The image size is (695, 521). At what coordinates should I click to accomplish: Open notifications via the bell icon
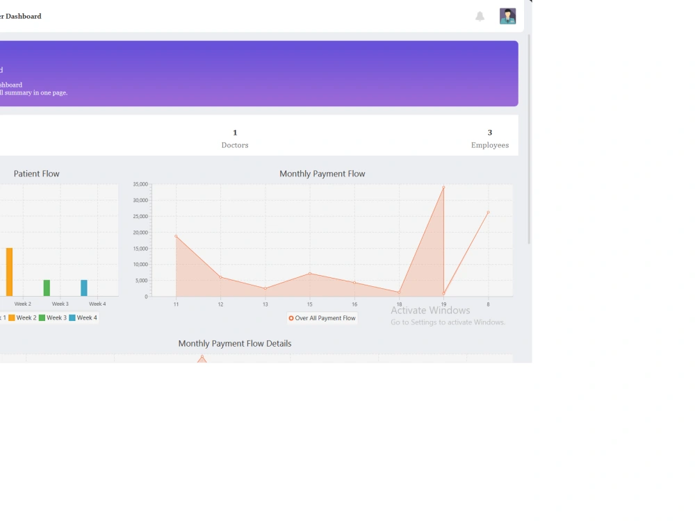pos(480,16)
